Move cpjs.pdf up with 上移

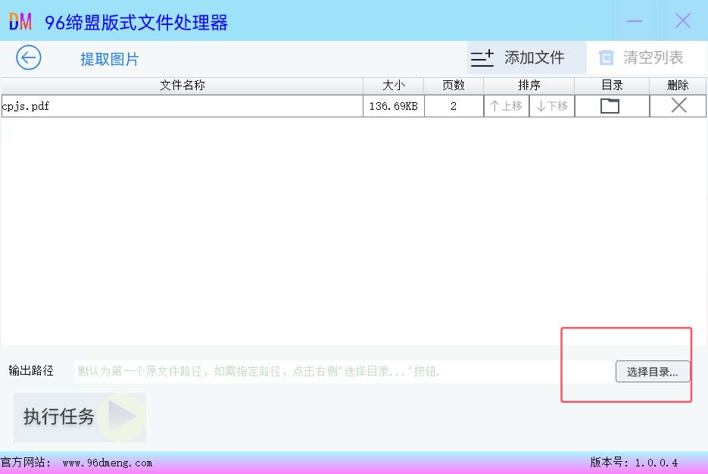[x=507, y=106]
